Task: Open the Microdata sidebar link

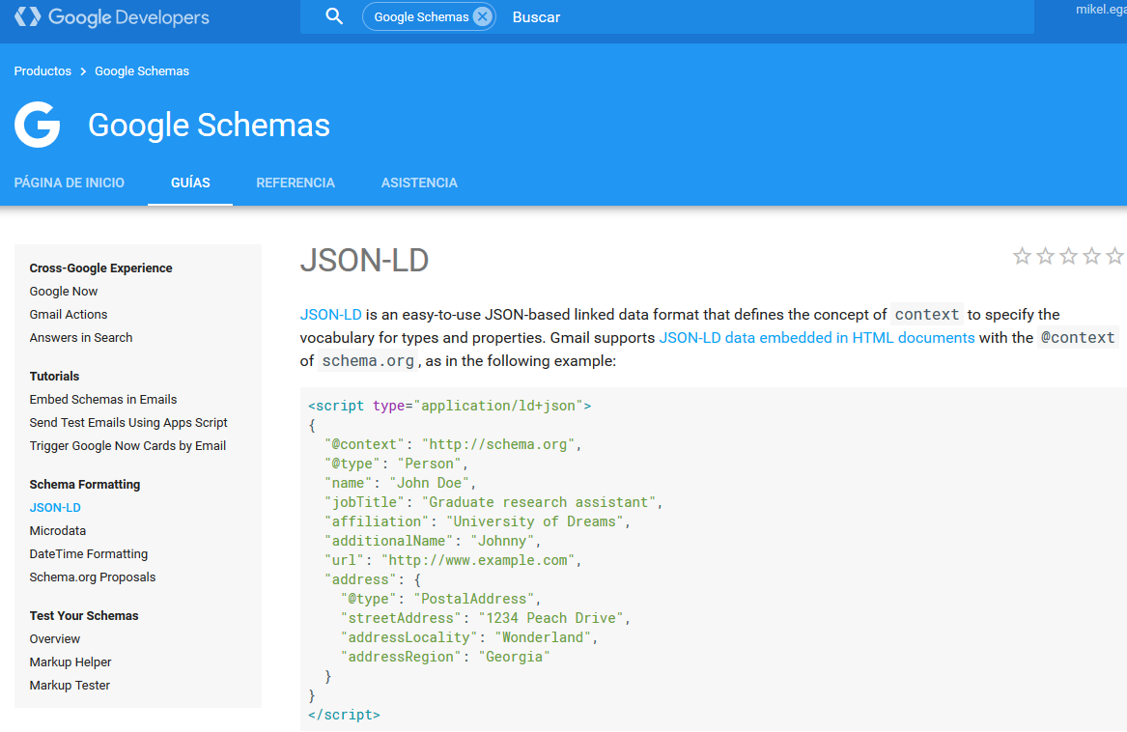Action: click(x=58, y=531)
